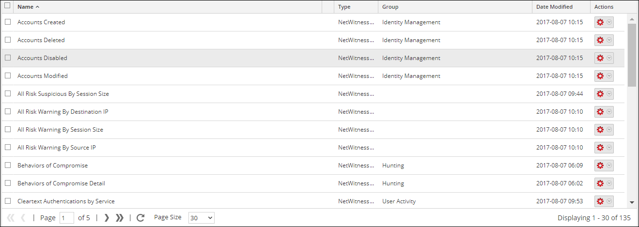Go to the next page arrow
The height and width of the screenshot is (227, 639).
[x=107, y=218]
